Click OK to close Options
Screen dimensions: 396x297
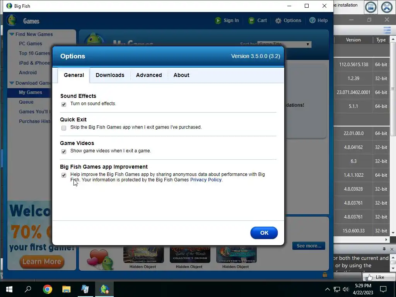264,233
